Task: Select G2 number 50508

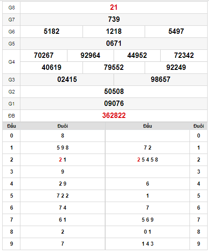Action: (114, 91)
